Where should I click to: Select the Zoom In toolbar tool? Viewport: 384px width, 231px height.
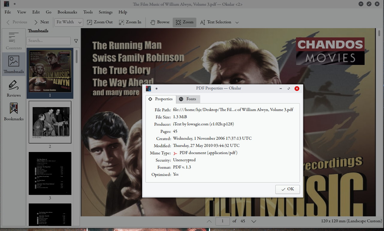[130, 22]
